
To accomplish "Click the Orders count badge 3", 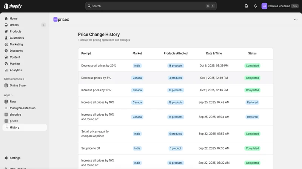I will [x=43, y=25].
